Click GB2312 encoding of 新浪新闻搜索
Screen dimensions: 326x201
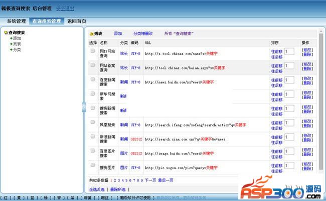(136, 139)
